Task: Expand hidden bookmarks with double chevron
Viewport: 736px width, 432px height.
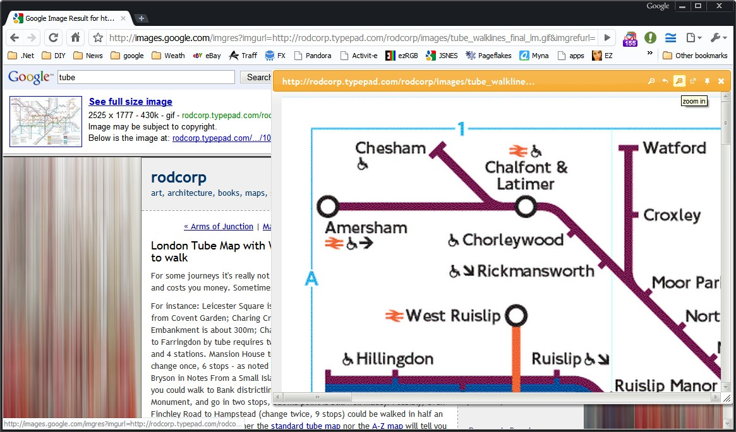Action: [x=650, y=53]
